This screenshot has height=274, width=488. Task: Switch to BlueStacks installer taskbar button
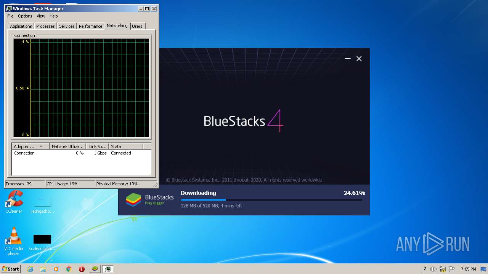(95, 269)
